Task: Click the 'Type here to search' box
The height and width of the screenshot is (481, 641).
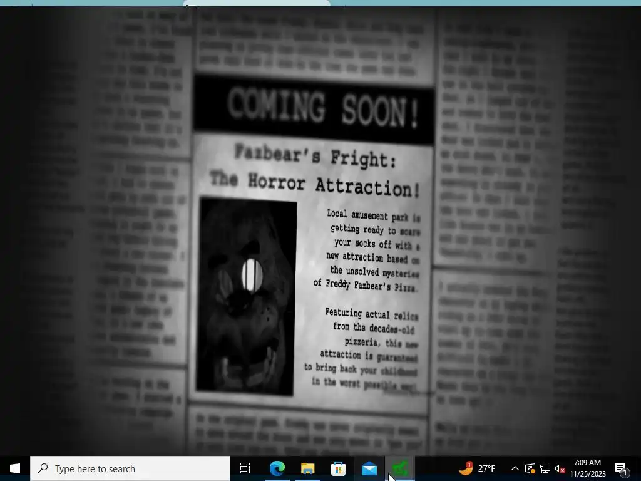Action: [130, 468]
